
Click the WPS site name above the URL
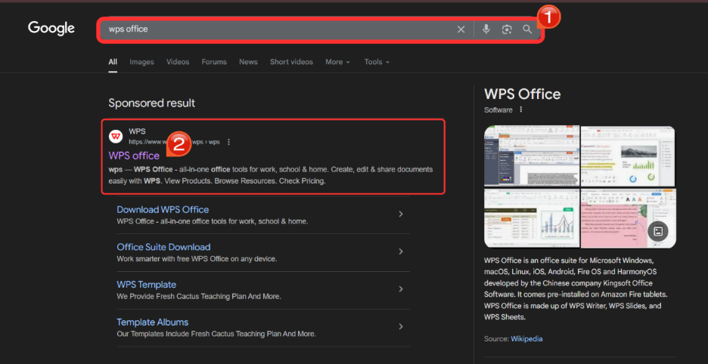[x=137, y=131]
